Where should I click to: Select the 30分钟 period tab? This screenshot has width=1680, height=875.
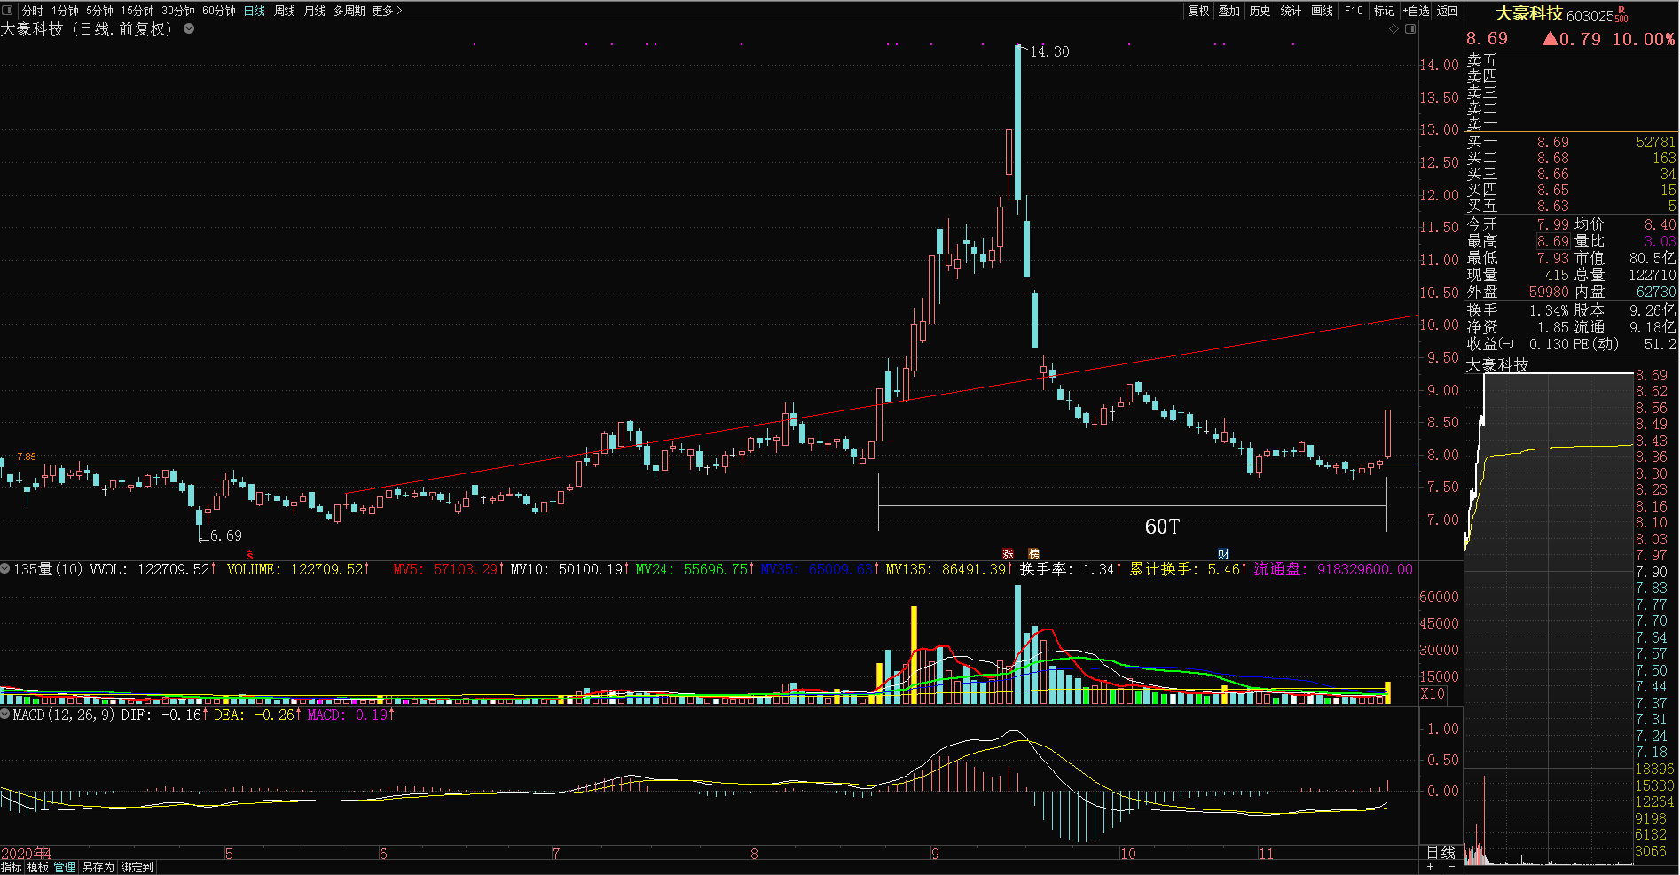(178, 11)
